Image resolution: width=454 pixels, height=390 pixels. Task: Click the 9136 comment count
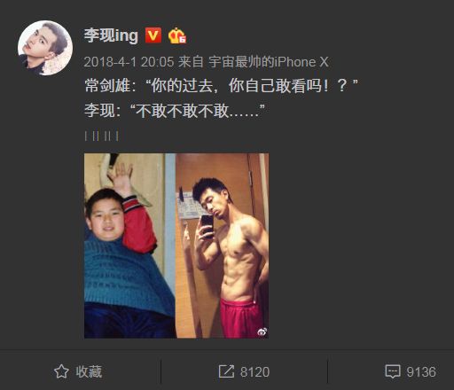(421, 372)
